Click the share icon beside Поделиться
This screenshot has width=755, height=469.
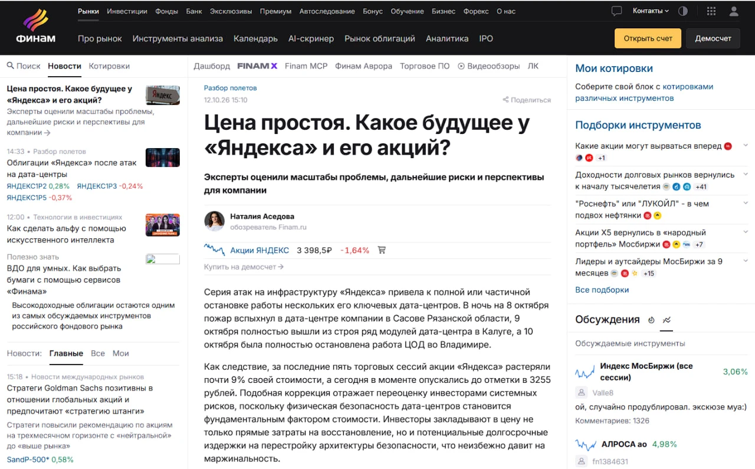tap(505, 100)
